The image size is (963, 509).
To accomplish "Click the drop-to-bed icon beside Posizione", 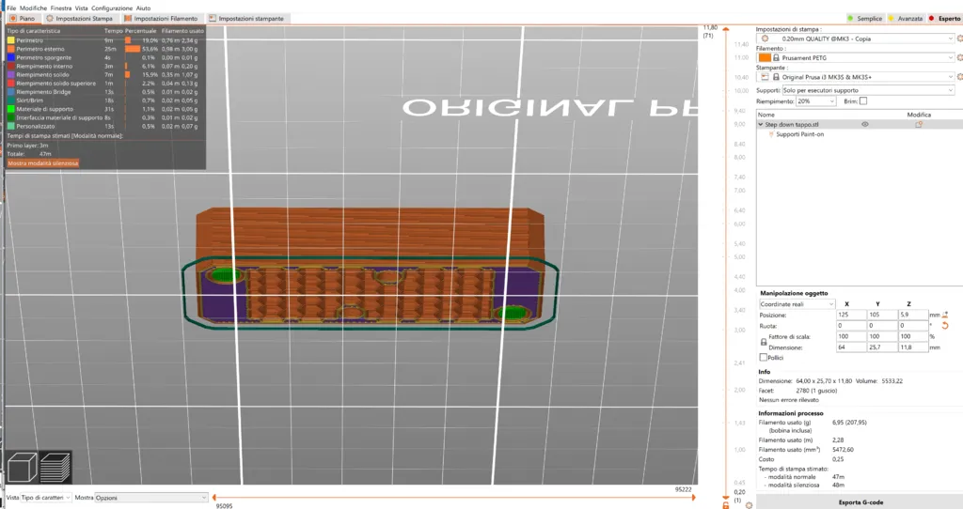I will (x=945, y=315).
